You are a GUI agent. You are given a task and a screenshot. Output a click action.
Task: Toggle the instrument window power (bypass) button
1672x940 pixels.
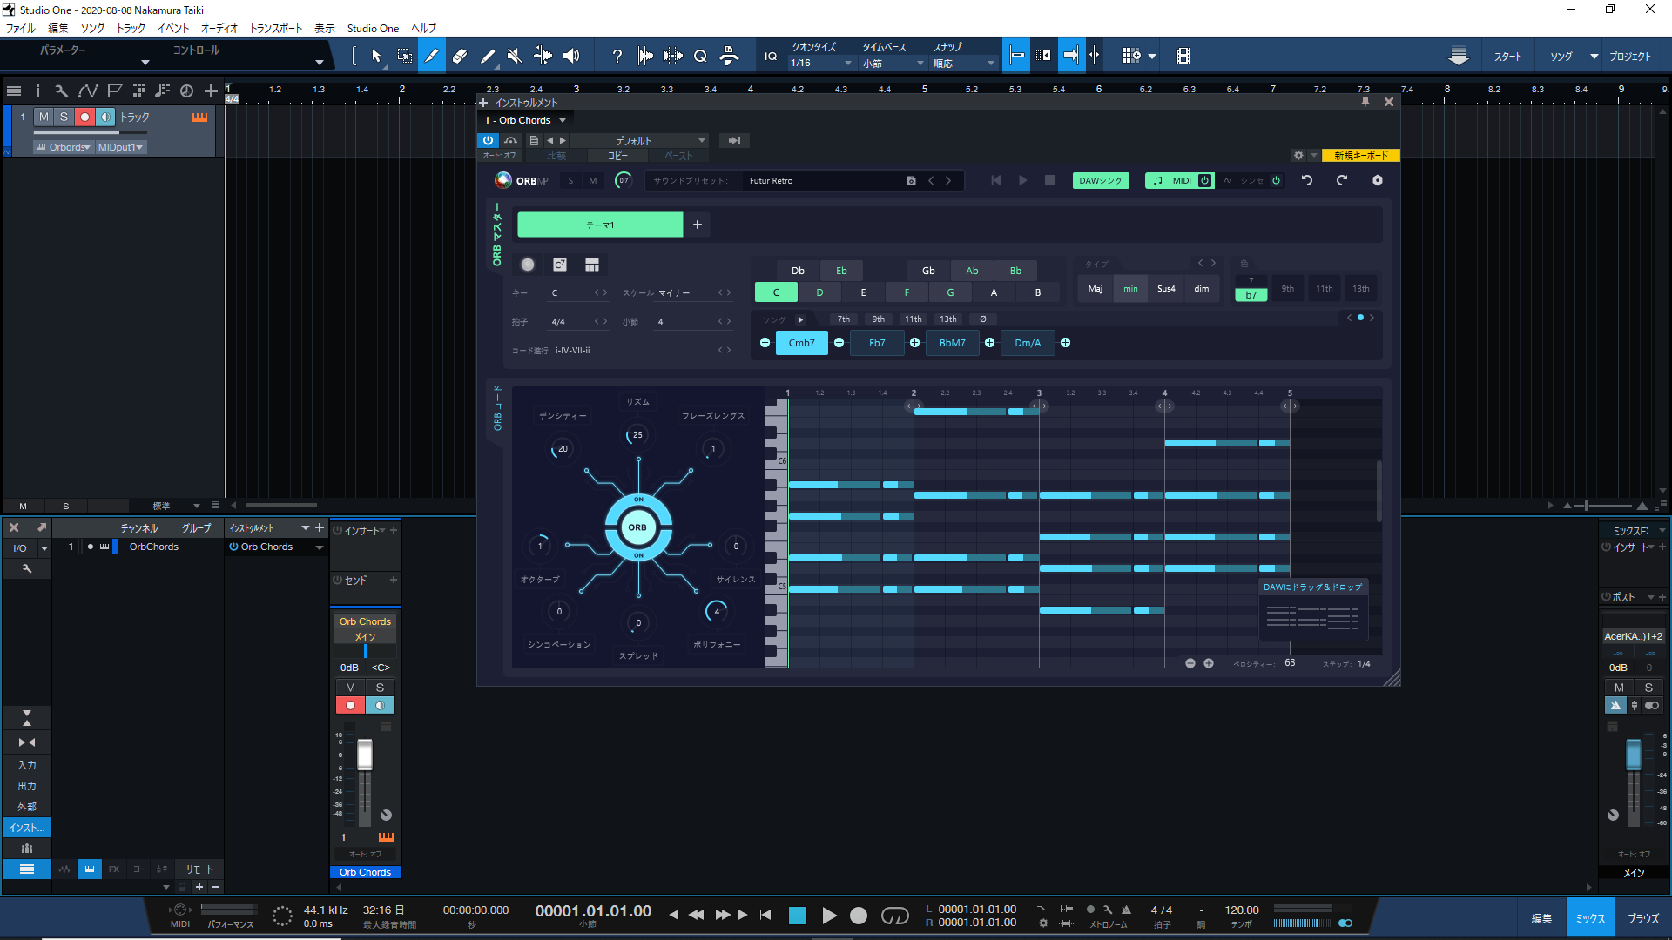pos(488,140)
